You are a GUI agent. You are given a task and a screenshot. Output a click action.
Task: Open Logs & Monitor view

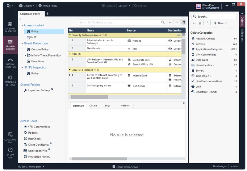click(x=10, y=62)
